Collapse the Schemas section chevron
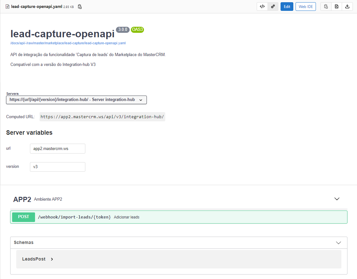The image size is (357, 279). [x=338, y=243]
